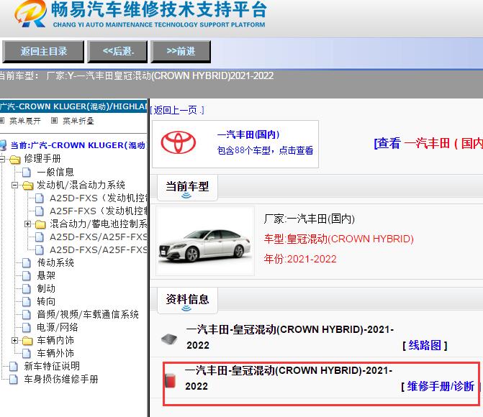Screen dimensions: 483x417
Task: Click the 发动机/混合动力系统 folder icon
Action: tap(28, 185)
